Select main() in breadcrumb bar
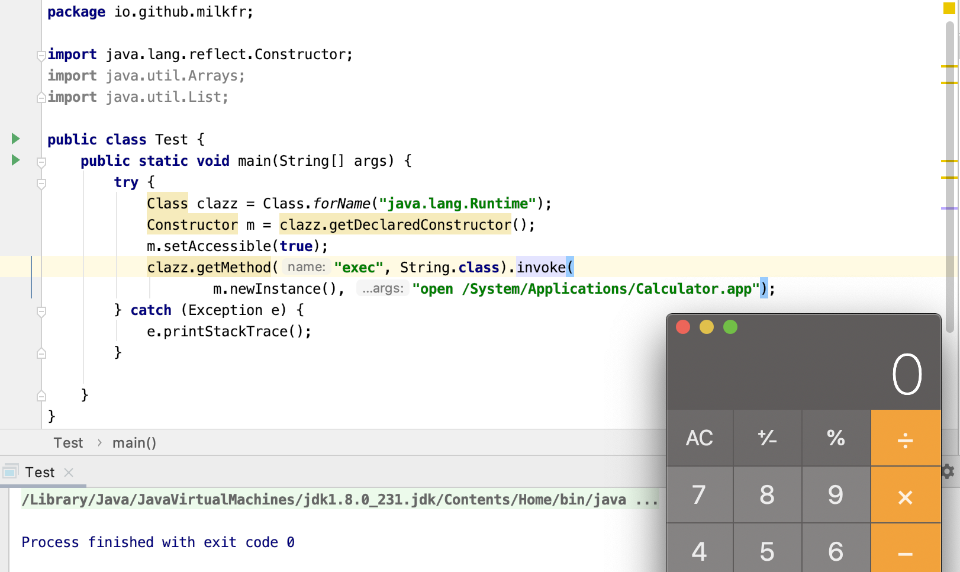This screenshot has width=960, height=572. tap(134, 442)
